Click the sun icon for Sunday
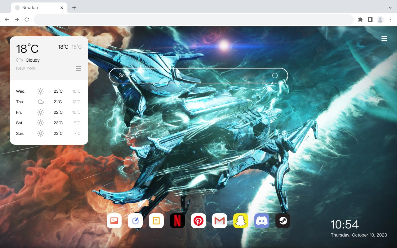The image size is (397, 248). click(x=41, y=133)
